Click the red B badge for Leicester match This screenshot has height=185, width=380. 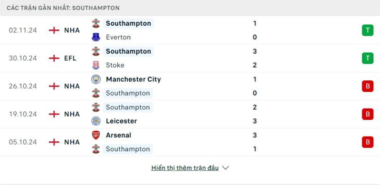[x=368, y=114]
